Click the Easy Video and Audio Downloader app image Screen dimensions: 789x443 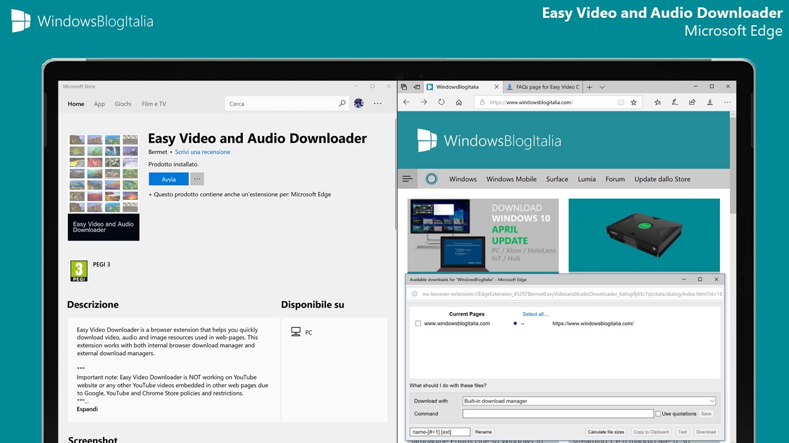coord(104,188)
